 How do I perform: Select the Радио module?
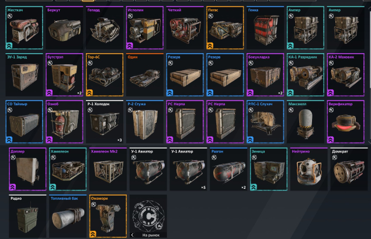pos(27,216)
